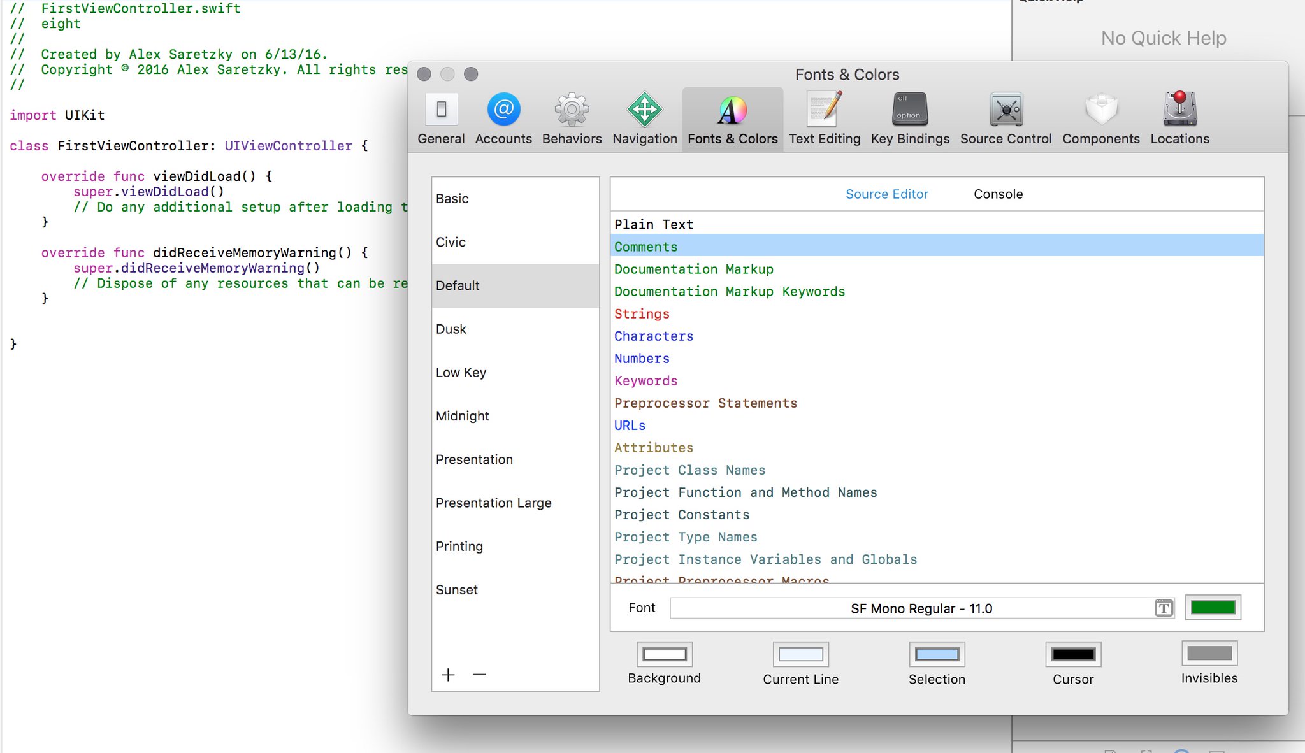Open the green syntax color swatch

[x=1213, y=608]
